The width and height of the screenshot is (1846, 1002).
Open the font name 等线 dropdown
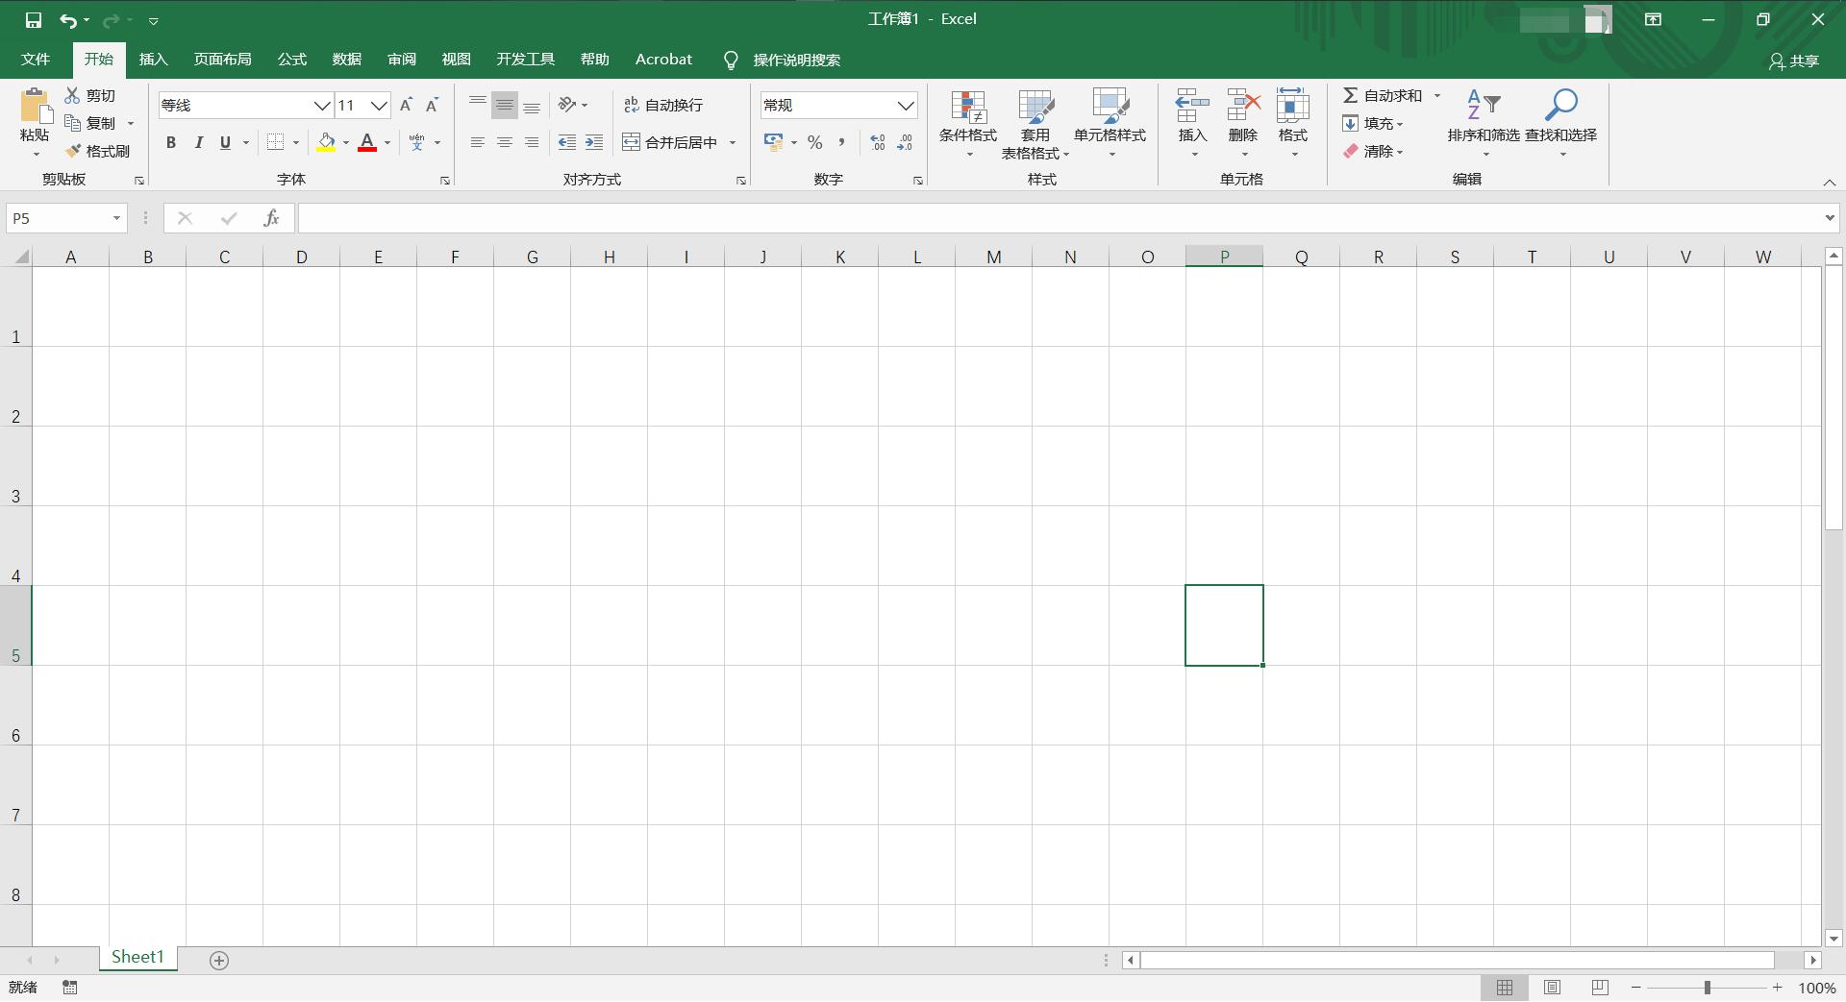click(x=322, y=105)
